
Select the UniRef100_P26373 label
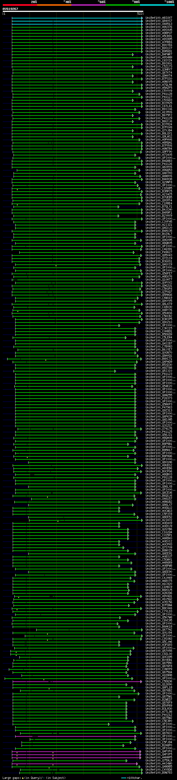159,398
